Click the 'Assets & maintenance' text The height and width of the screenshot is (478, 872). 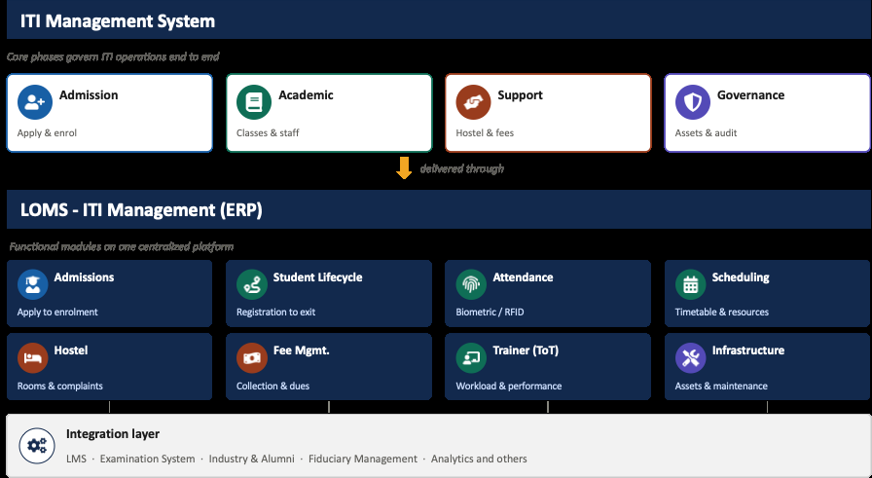click(x=721, y=386)
